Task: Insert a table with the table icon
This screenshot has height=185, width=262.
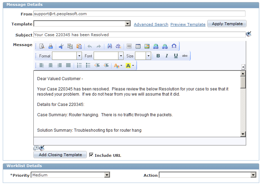Action: (138, 46)
